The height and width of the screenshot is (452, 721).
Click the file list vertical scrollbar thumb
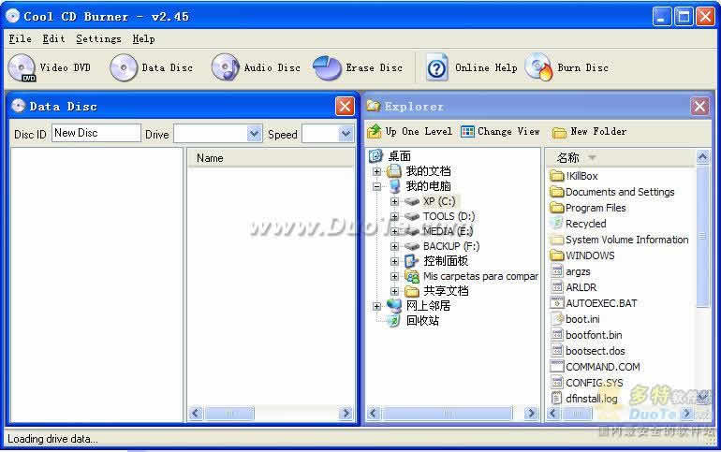(702, 237)
